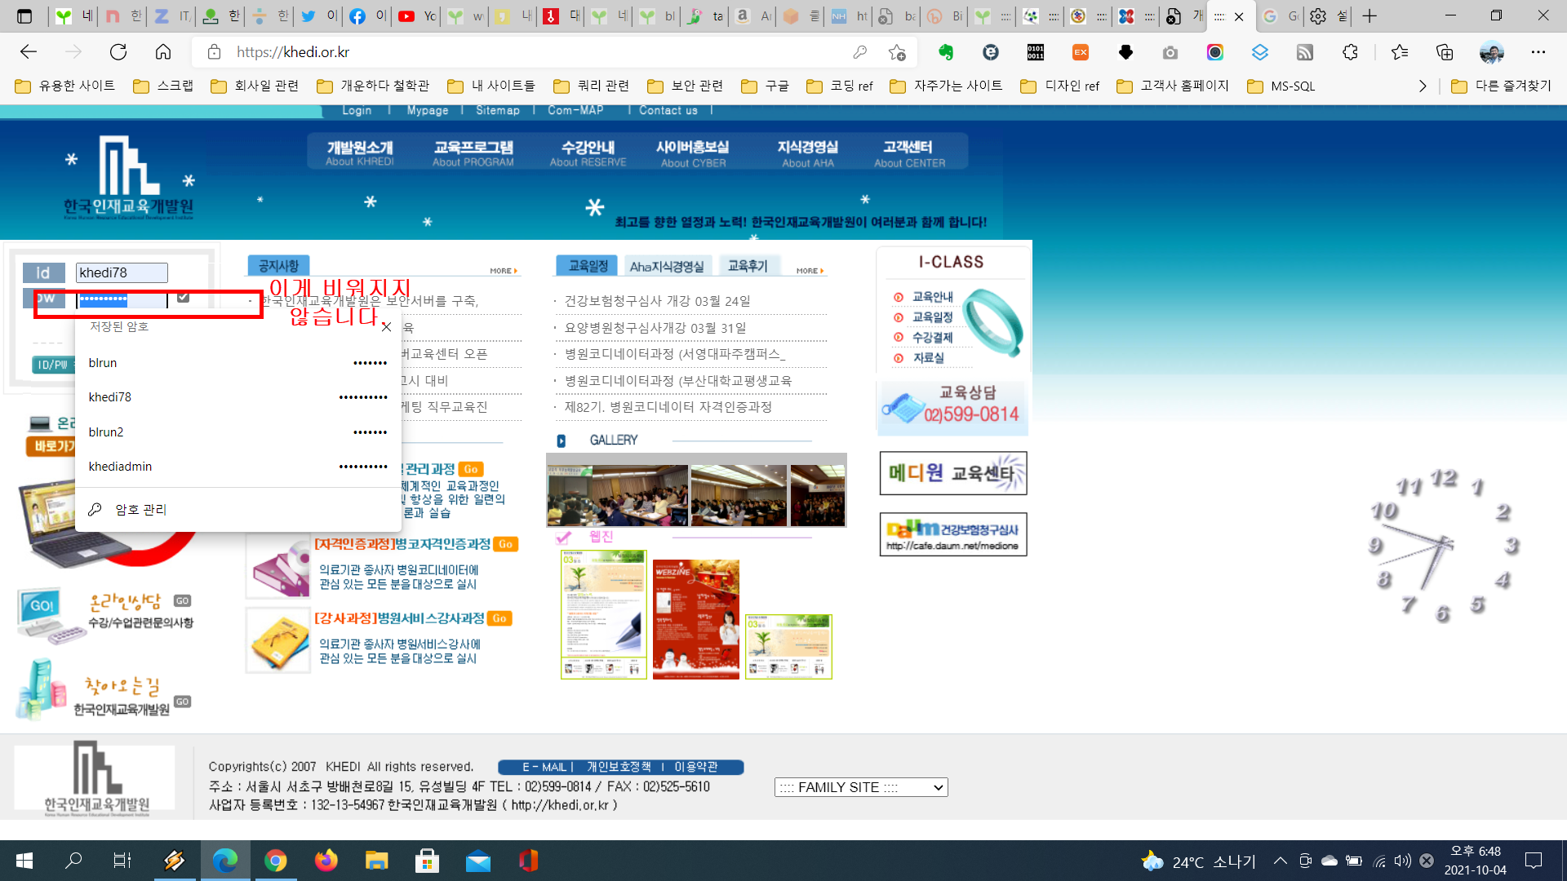Open Firefox from the taskbar
This screenshot has height=881, width=1567.
(326, 861)
